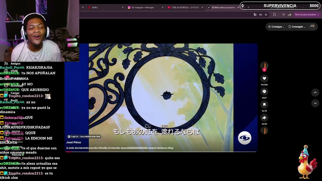The height and width of the screenshot is (181, 322).
Task: Open the browser extensions puzzle icon
Action: [x=274, y=15]
